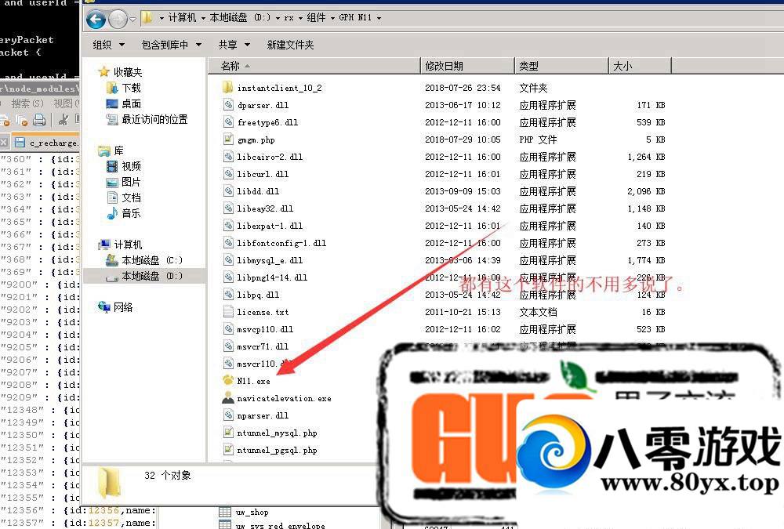The width and height of the screenshot is (784, 529).
Task: Expand the arrow after GPH N11 in the address bar
Action: [379, 18]
